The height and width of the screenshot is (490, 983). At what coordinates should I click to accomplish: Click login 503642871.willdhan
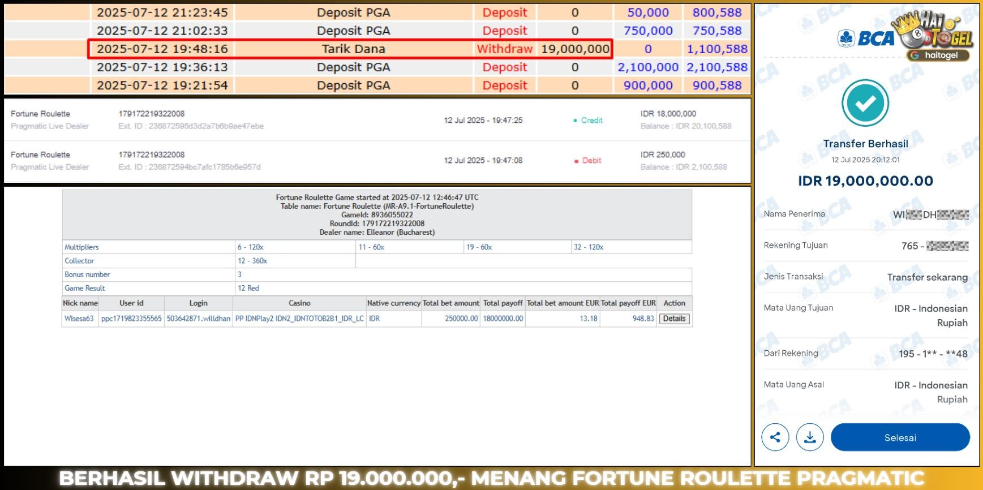[x=198, y=319]
